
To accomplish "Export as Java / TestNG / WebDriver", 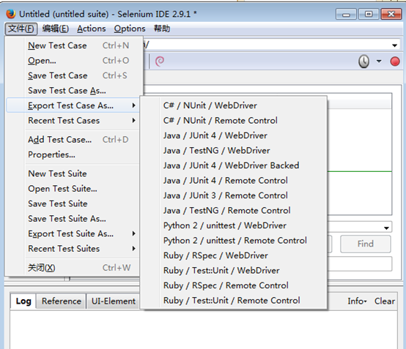I will click(x=234, y=151).
